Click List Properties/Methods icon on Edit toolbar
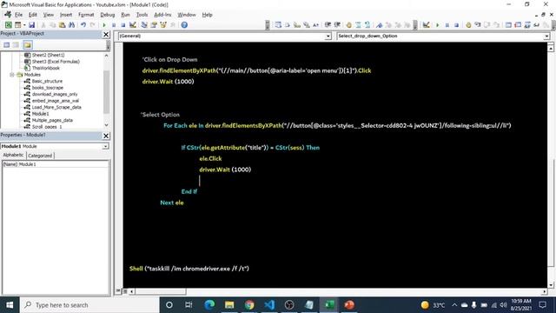Screen dimensions: 556x313 (x=278, y=25)
